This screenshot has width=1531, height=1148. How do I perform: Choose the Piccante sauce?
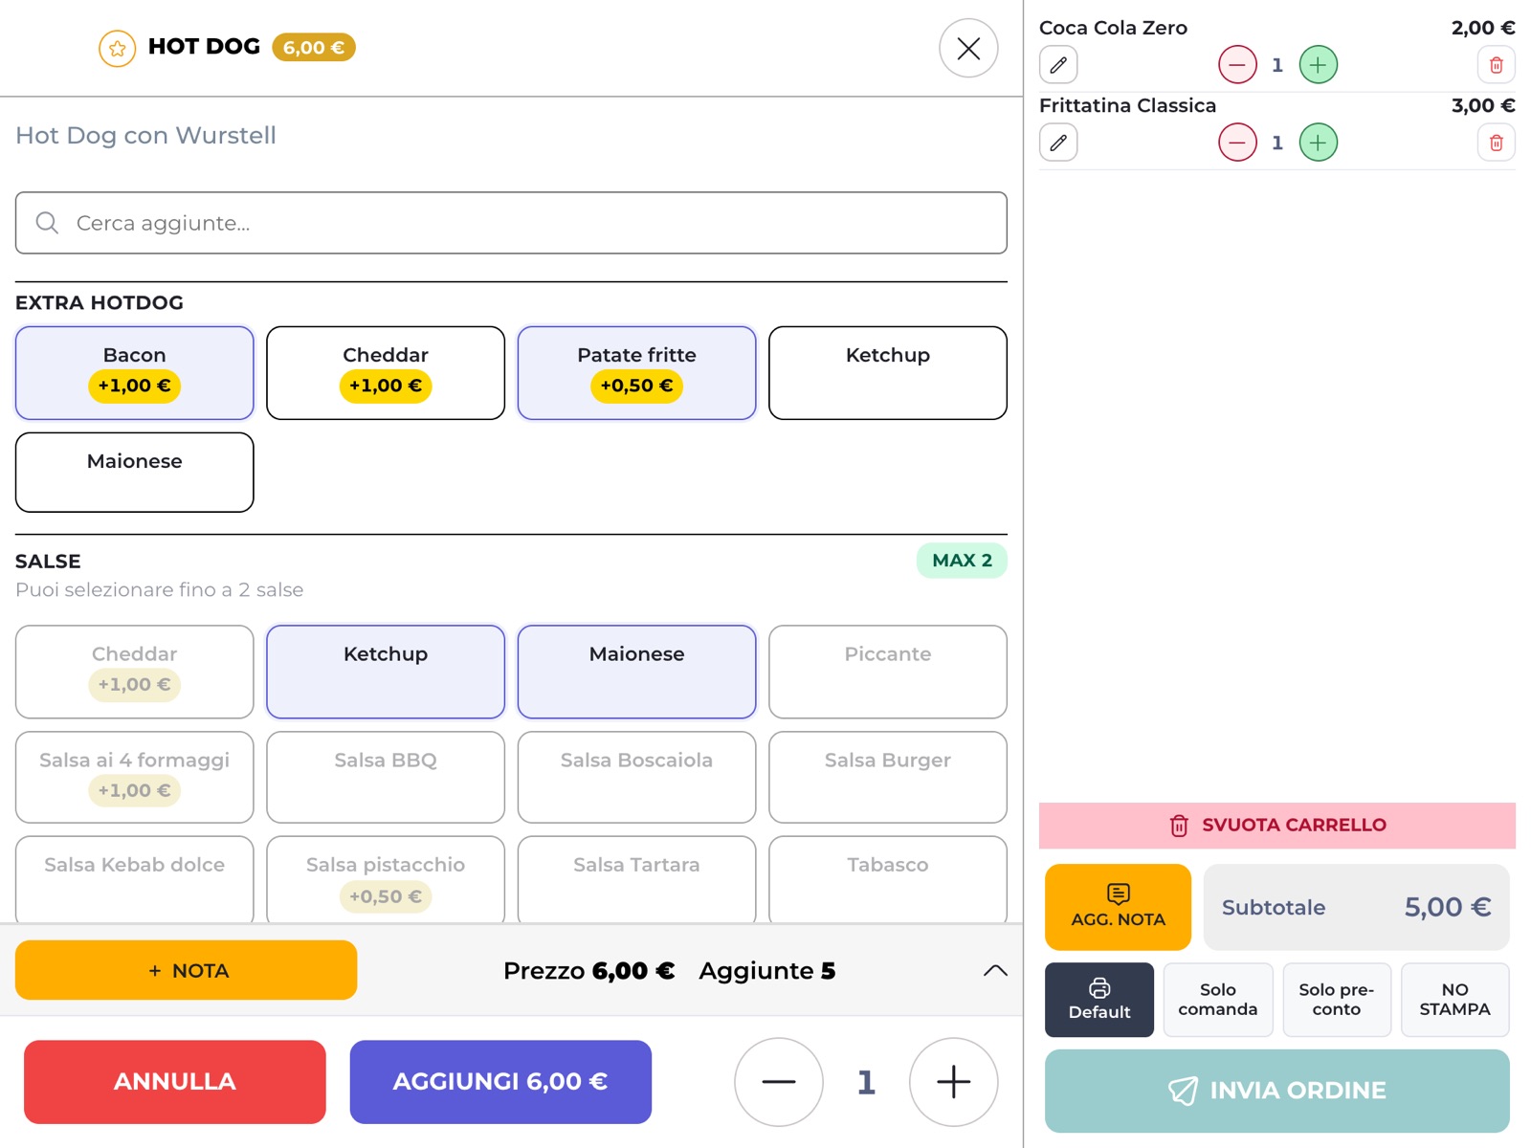(888, 672)
